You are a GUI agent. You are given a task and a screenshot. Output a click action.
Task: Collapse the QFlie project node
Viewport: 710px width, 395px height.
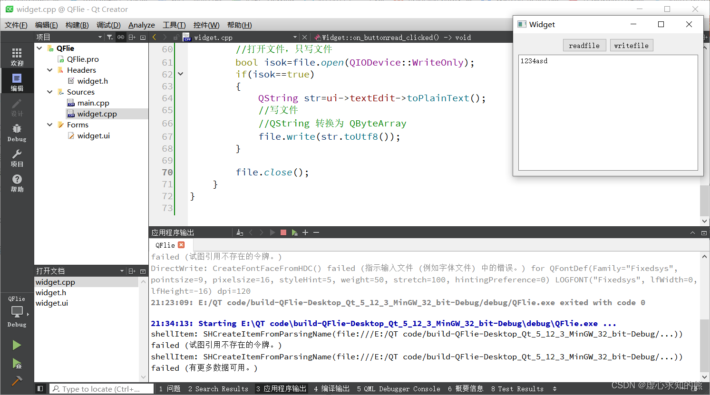(x=39, y=48)
